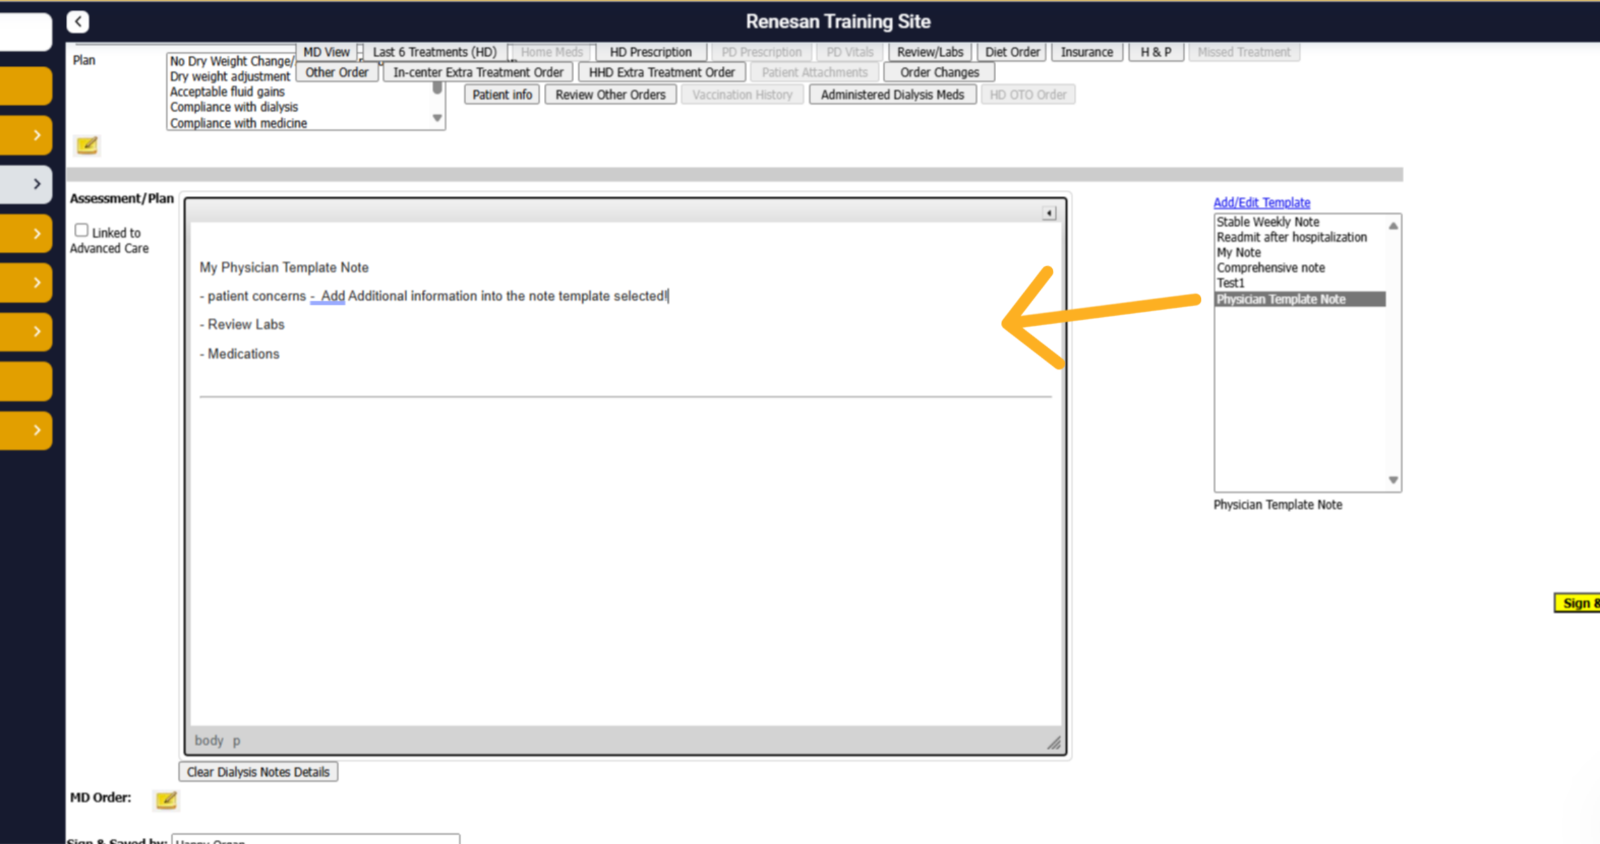
Task: Grab the editor resize handle corner
Action: [1053, 743]
